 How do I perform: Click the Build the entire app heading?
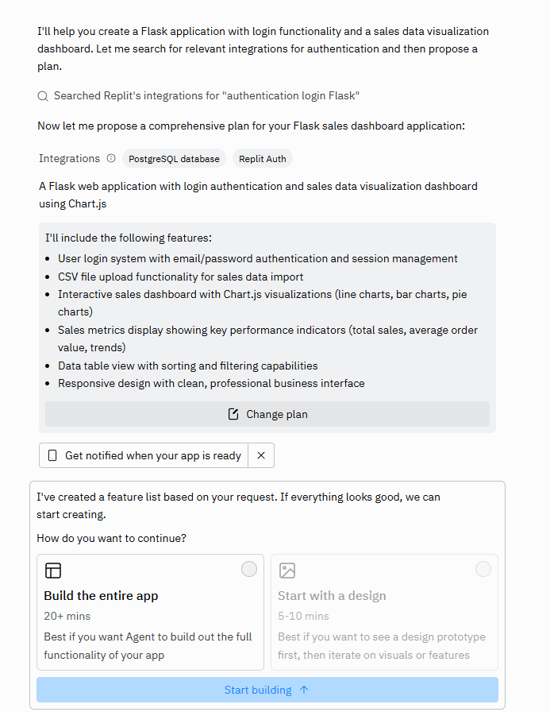(x=101, y=595)
